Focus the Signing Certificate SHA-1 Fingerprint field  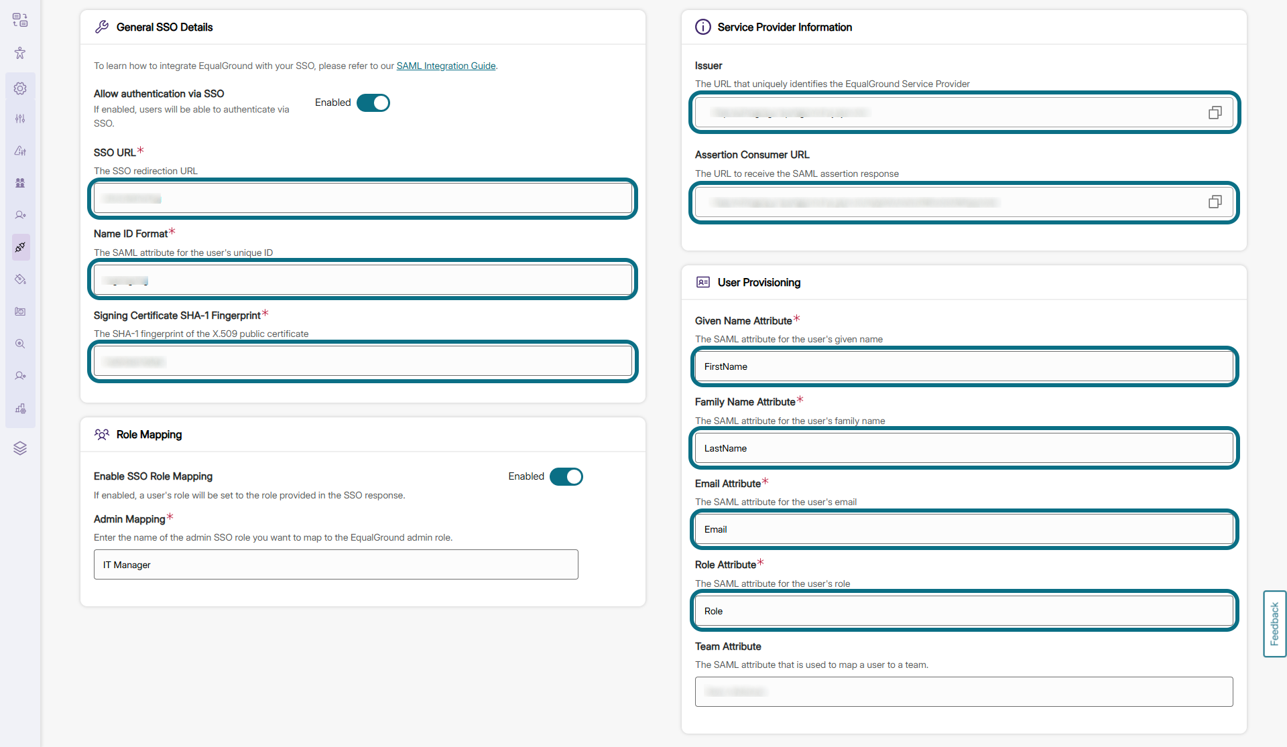click(x=363, y=361)
